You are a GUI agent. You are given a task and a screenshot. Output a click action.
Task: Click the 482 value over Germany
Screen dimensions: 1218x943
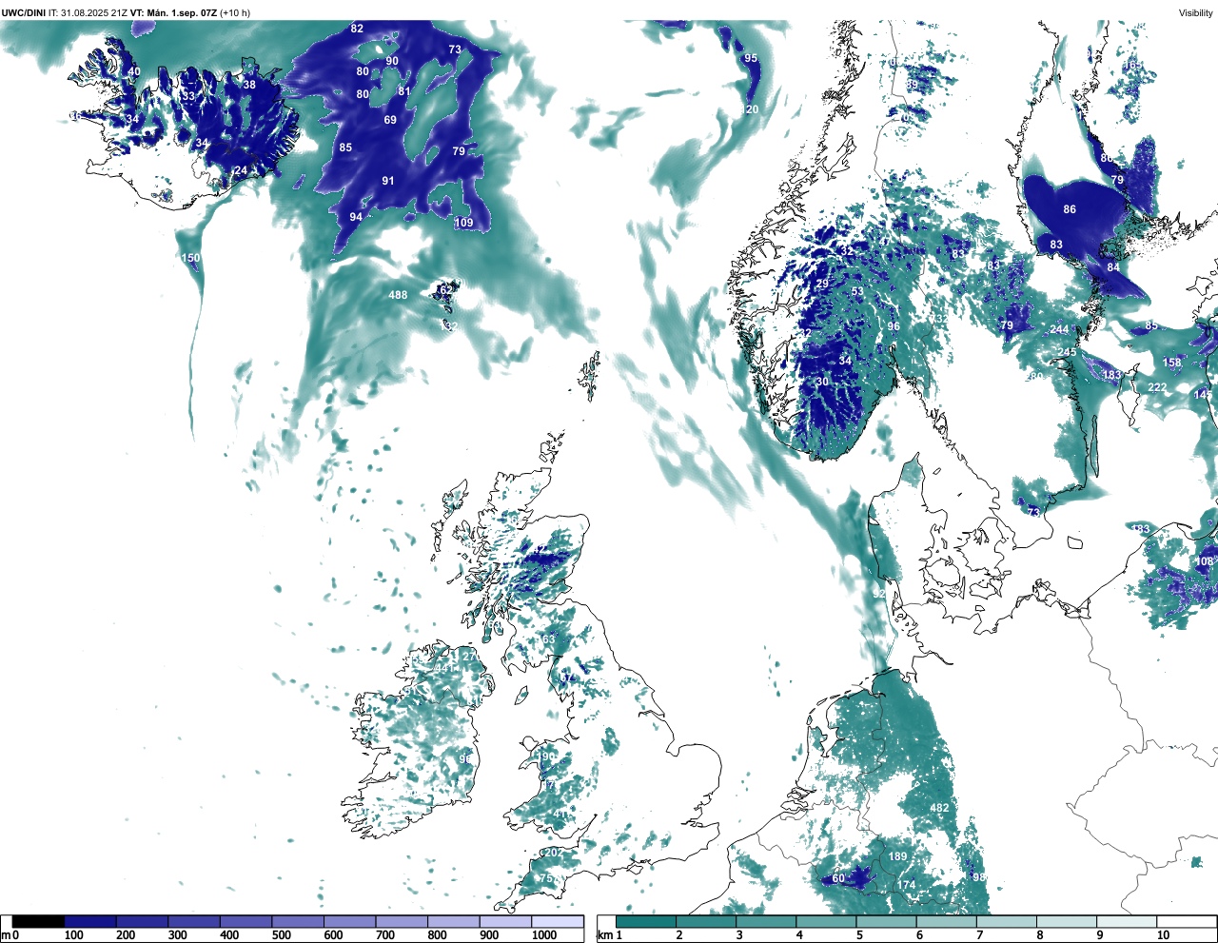coord(939,808)
